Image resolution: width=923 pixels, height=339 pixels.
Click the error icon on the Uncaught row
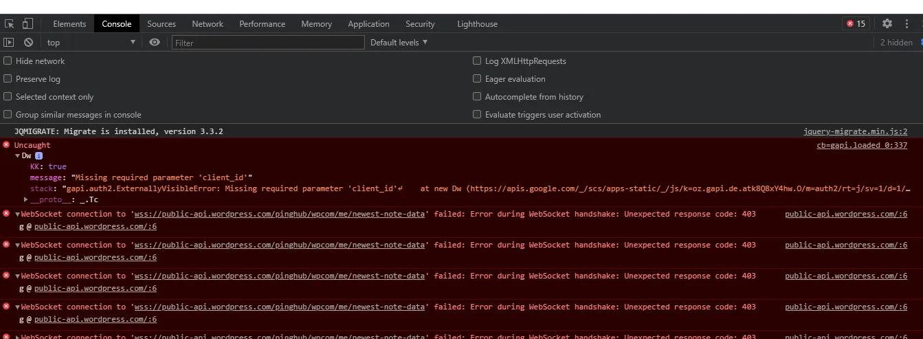[x=7, y=145]
